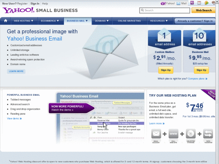Click the Powerful Business Email heading
Screen dimensions: 219x164
pyautogui.click(x=23, y=95)
